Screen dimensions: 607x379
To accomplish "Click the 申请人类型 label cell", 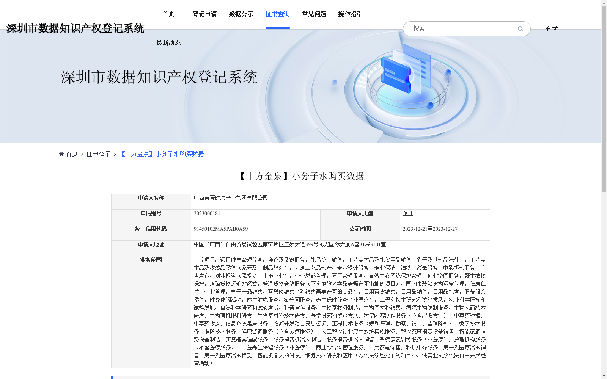I will (360, 217).
